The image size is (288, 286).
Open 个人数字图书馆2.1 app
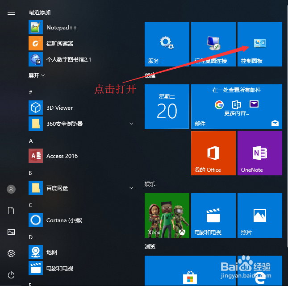pyautogui.click(x=81, y=59)
